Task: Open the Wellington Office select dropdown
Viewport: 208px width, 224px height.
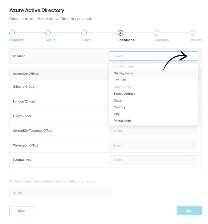Action: (153, 145)
